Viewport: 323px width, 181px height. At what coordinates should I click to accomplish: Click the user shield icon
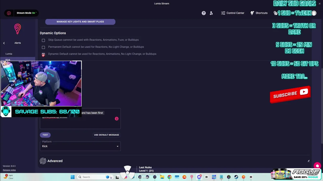point(211,13)
